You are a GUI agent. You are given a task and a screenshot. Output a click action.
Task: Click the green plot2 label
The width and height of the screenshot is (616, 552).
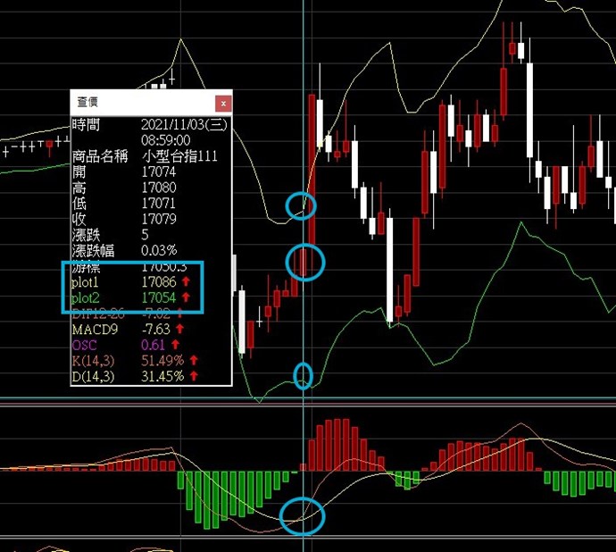point(87,297)
